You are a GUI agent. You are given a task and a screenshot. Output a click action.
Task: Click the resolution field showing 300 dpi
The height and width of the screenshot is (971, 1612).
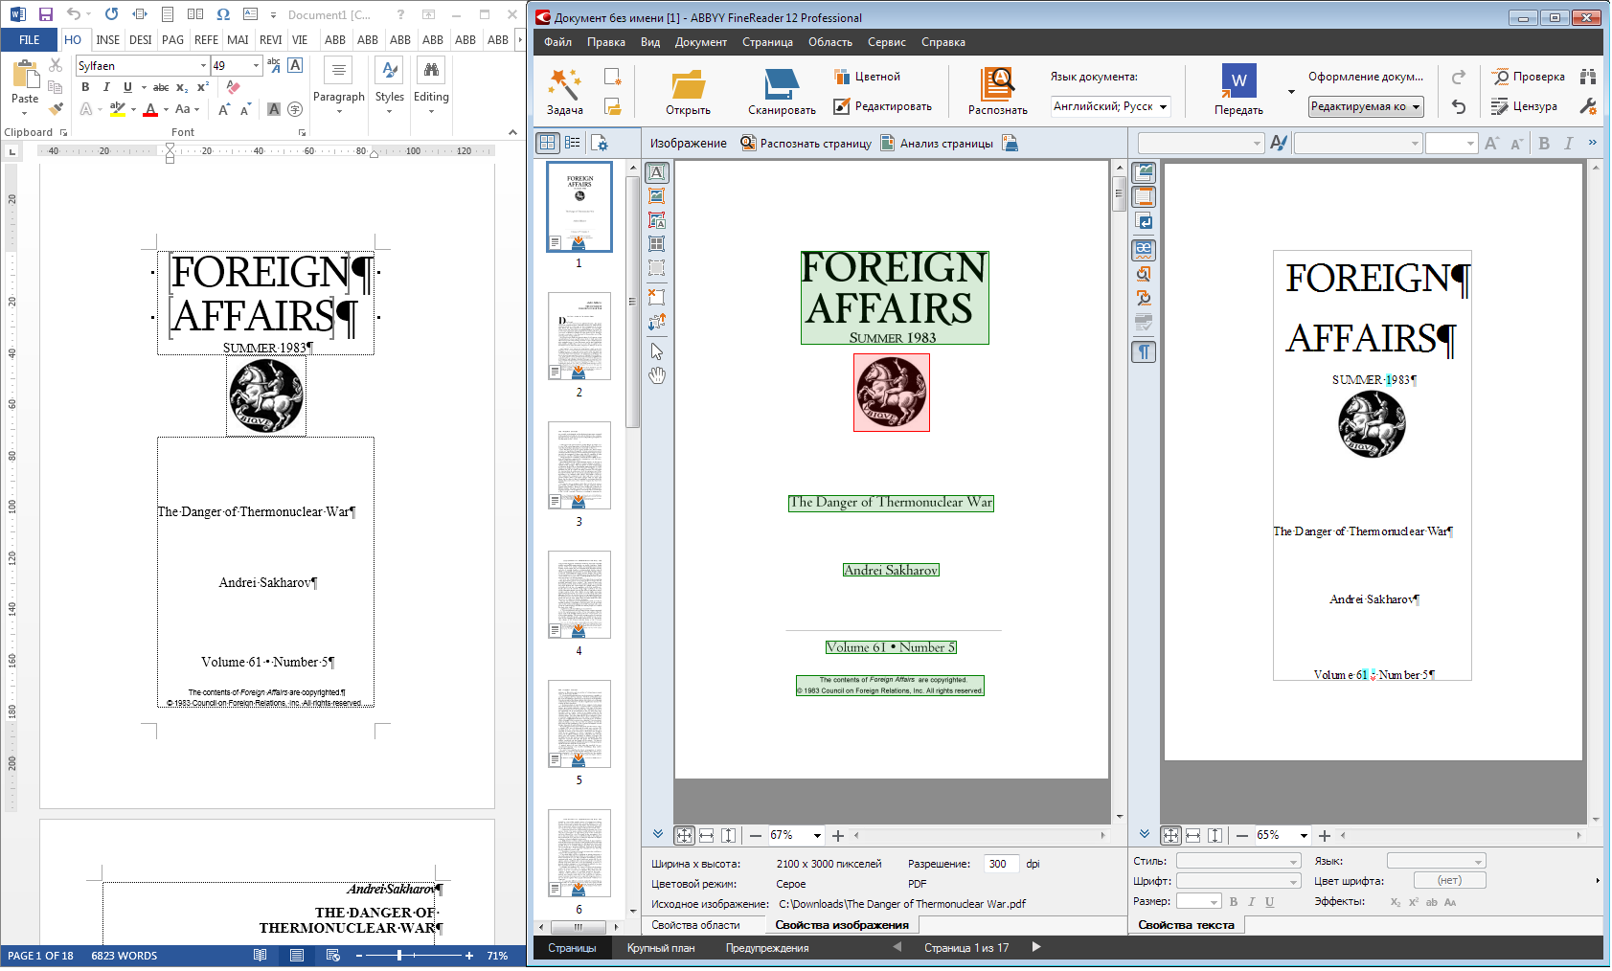pos(1003,864)
